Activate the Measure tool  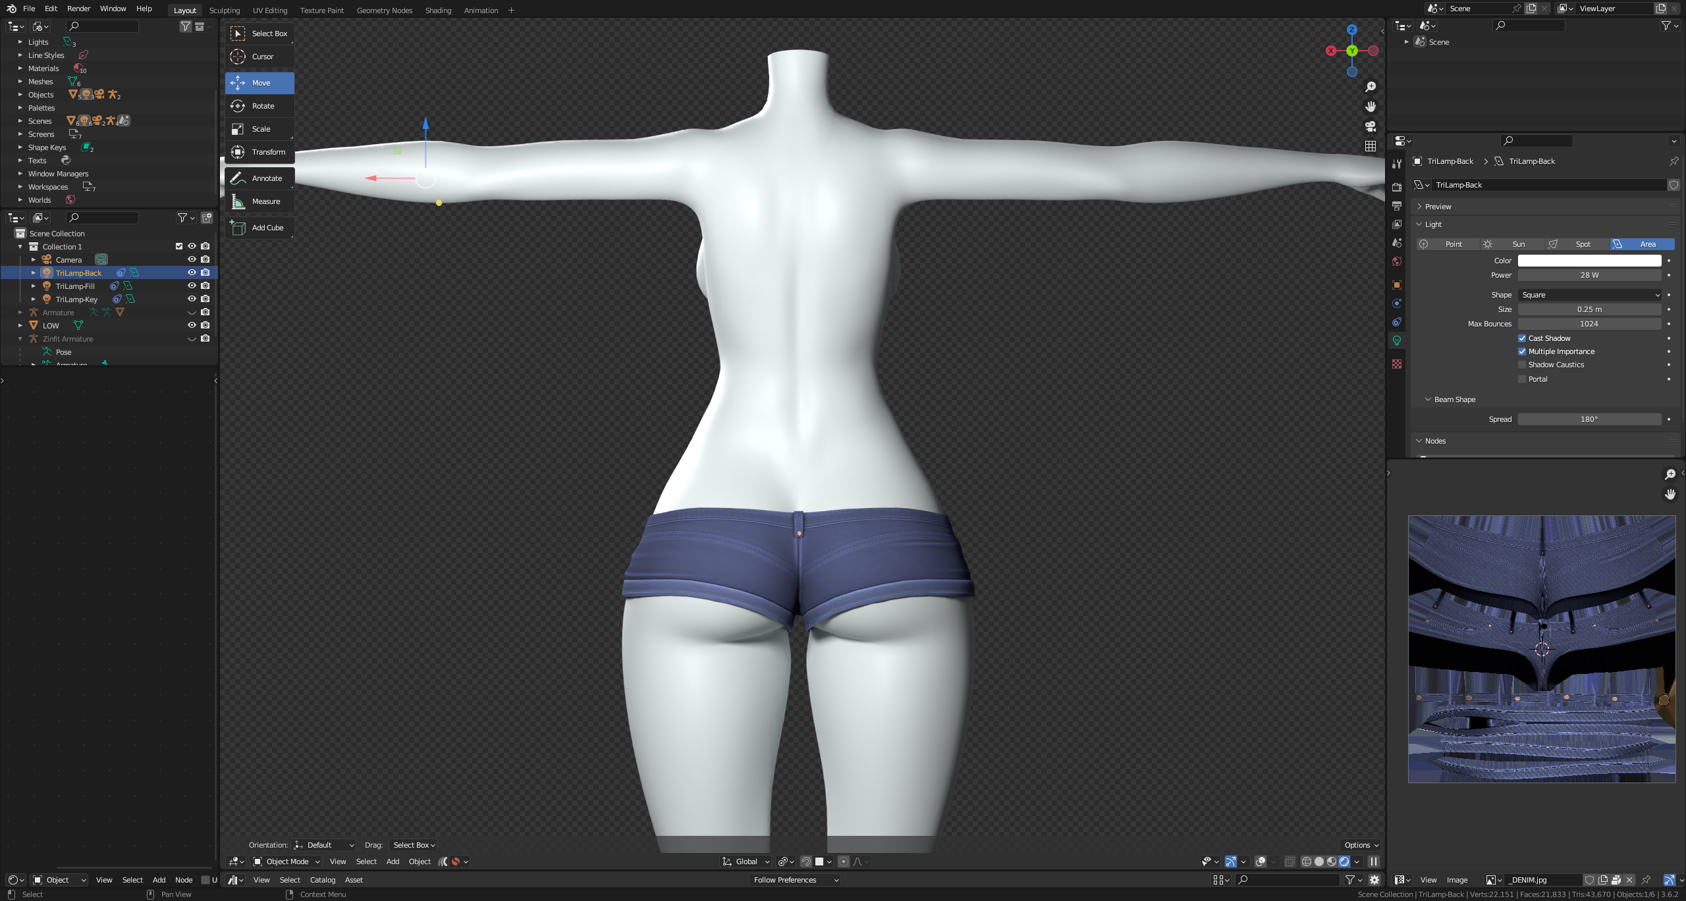pyautogui.click(x=259, y=201)
